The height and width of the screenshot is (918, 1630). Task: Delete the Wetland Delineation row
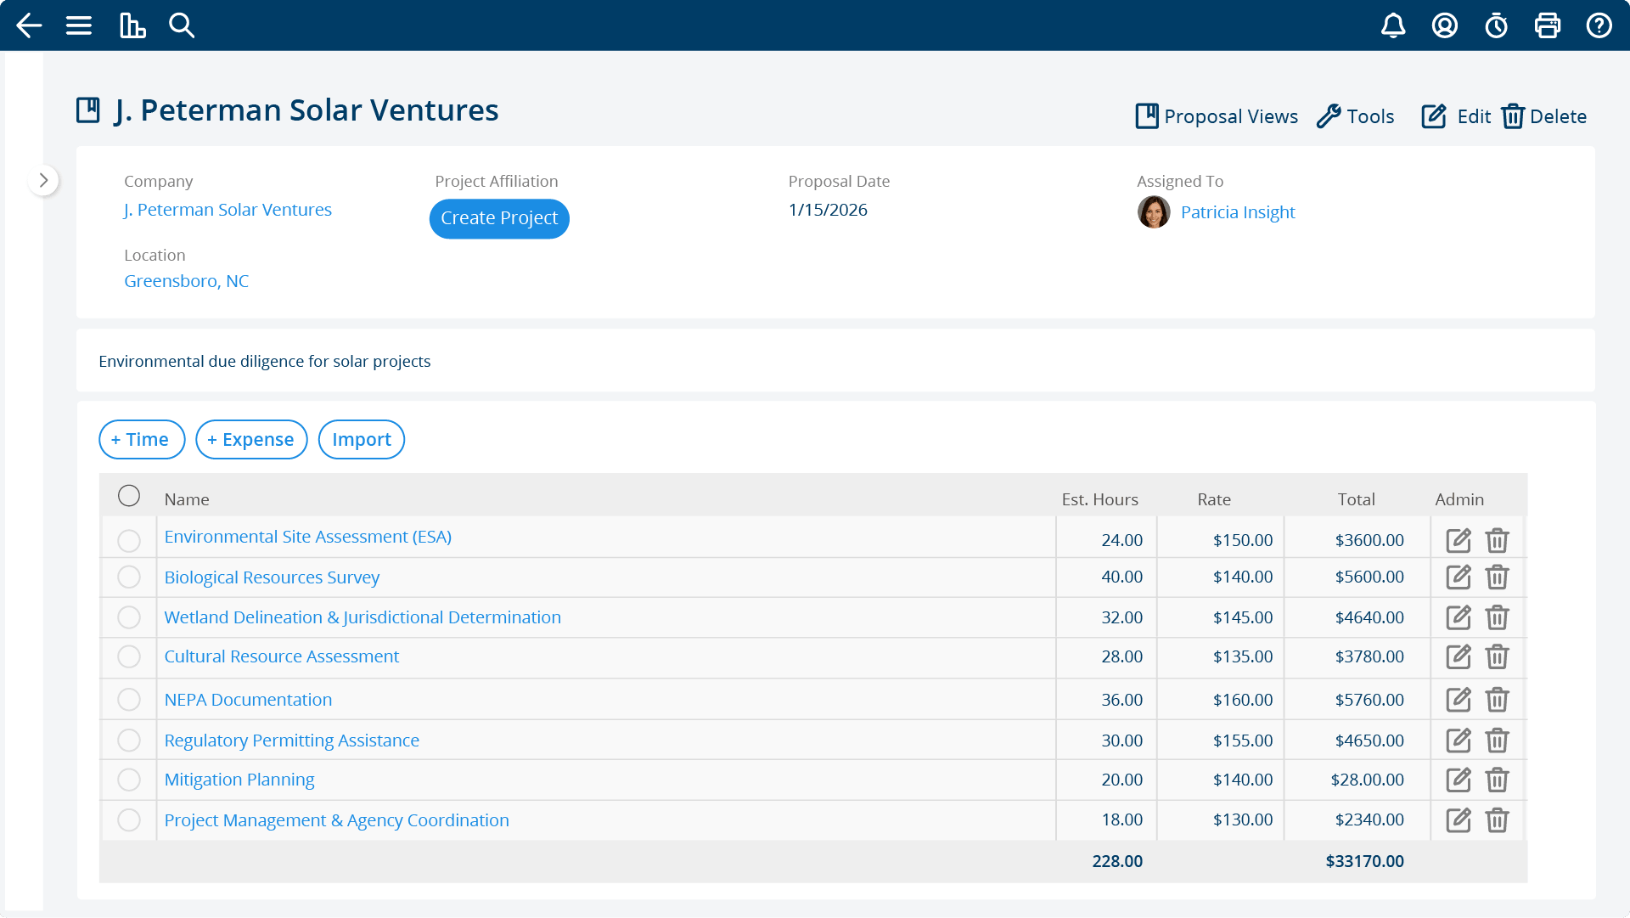pyautogui.click(x=1498, y=617)
